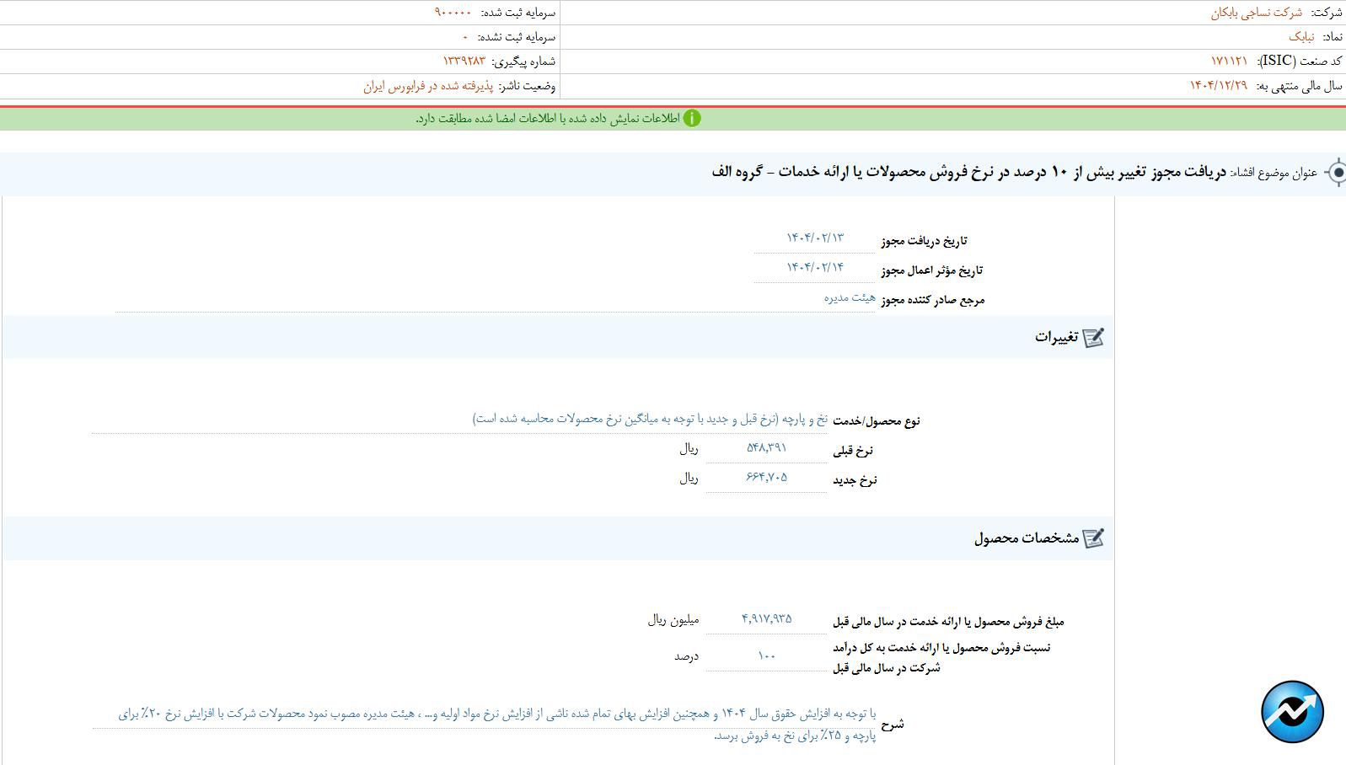Viewport: 1346px width, 765px height.
Task: Click the edit icon beside تغییرات heading
Action: click(1093, 337)
